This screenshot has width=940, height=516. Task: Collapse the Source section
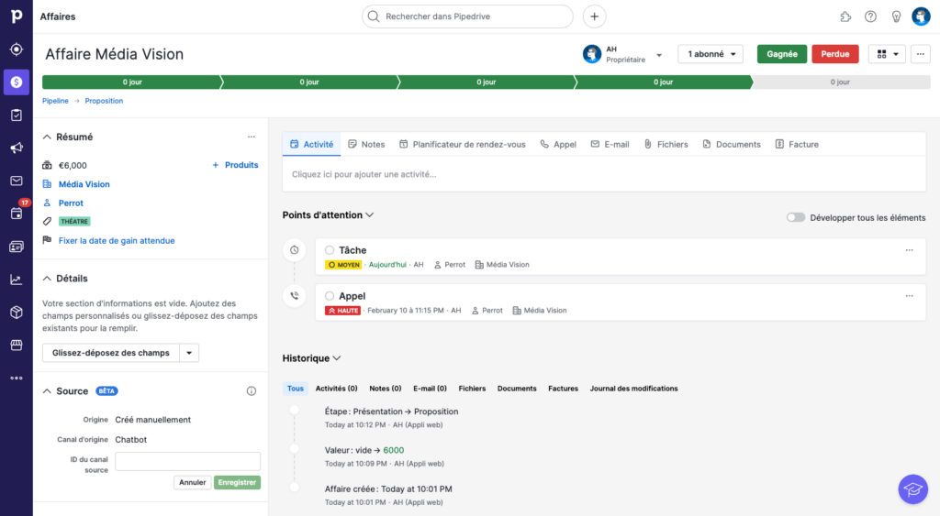pyautogui.click(x=47, y=390)
